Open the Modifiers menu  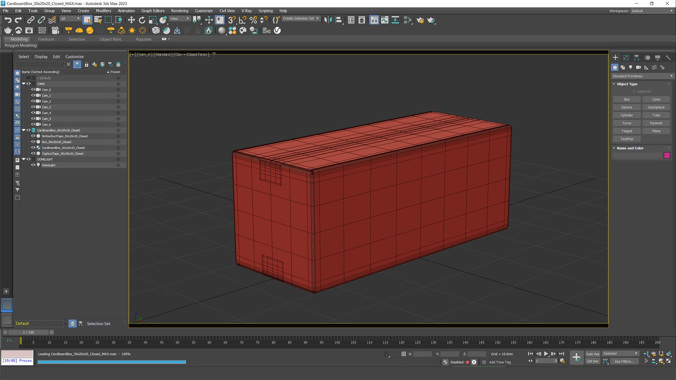(104, 11)
